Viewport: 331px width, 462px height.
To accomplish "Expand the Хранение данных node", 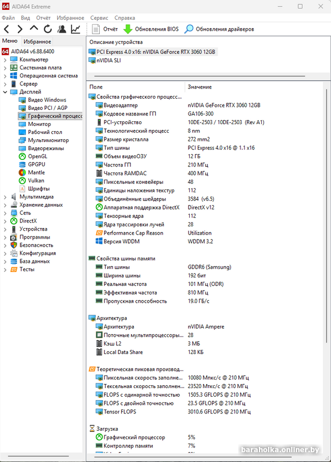I will coord(5,205).
